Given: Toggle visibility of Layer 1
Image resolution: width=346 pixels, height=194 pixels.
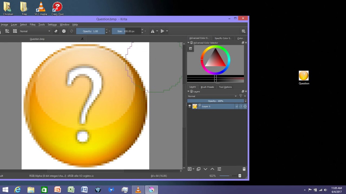Looking at the screenshot, I should (189, 106).
